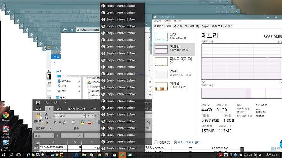
Task: Toggle italic formatting in Excel
Action: point(60,122)
